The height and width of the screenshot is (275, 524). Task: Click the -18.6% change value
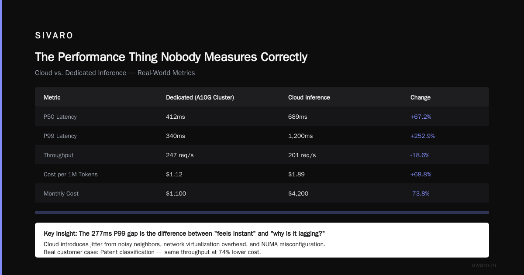pyautogui.click(x=420, y=155)
